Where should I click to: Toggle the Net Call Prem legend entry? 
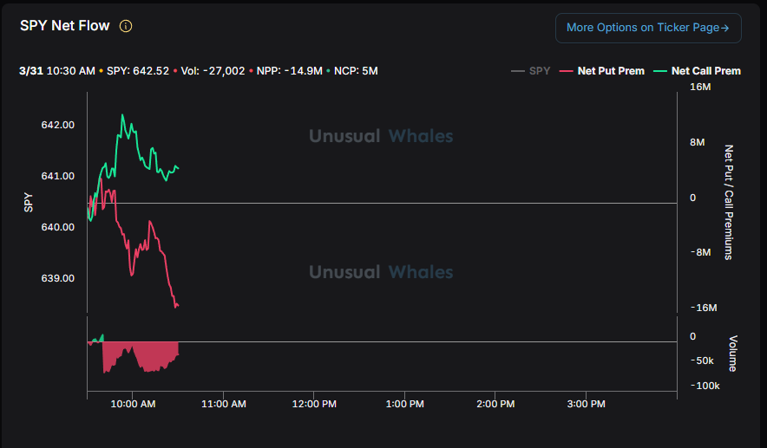[x=697, y=71]
